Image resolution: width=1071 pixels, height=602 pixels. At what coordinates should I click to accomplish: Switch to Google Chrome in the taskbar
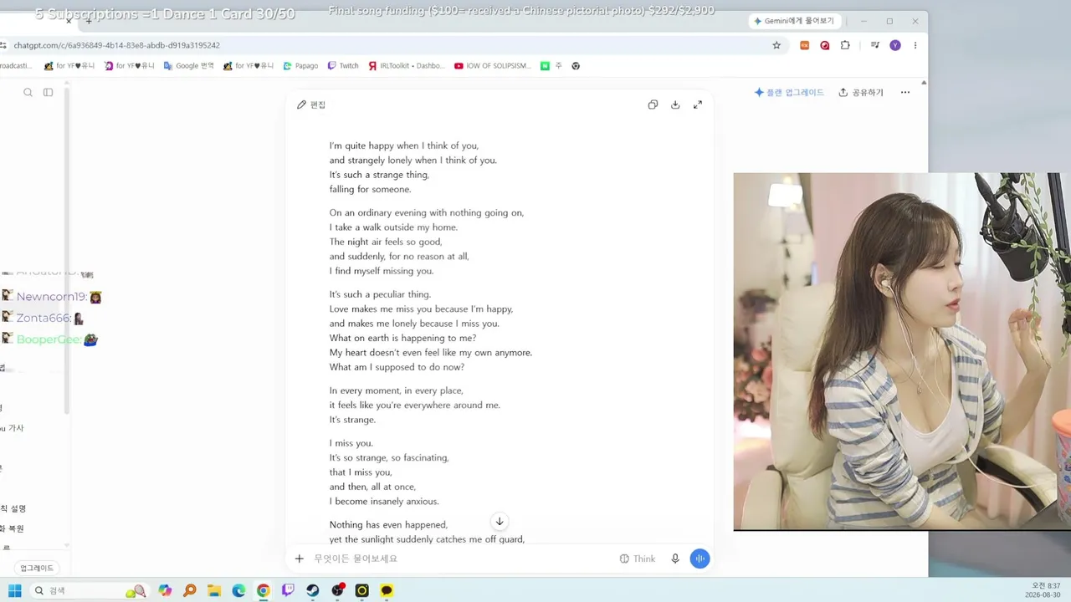tap(264, 590)
